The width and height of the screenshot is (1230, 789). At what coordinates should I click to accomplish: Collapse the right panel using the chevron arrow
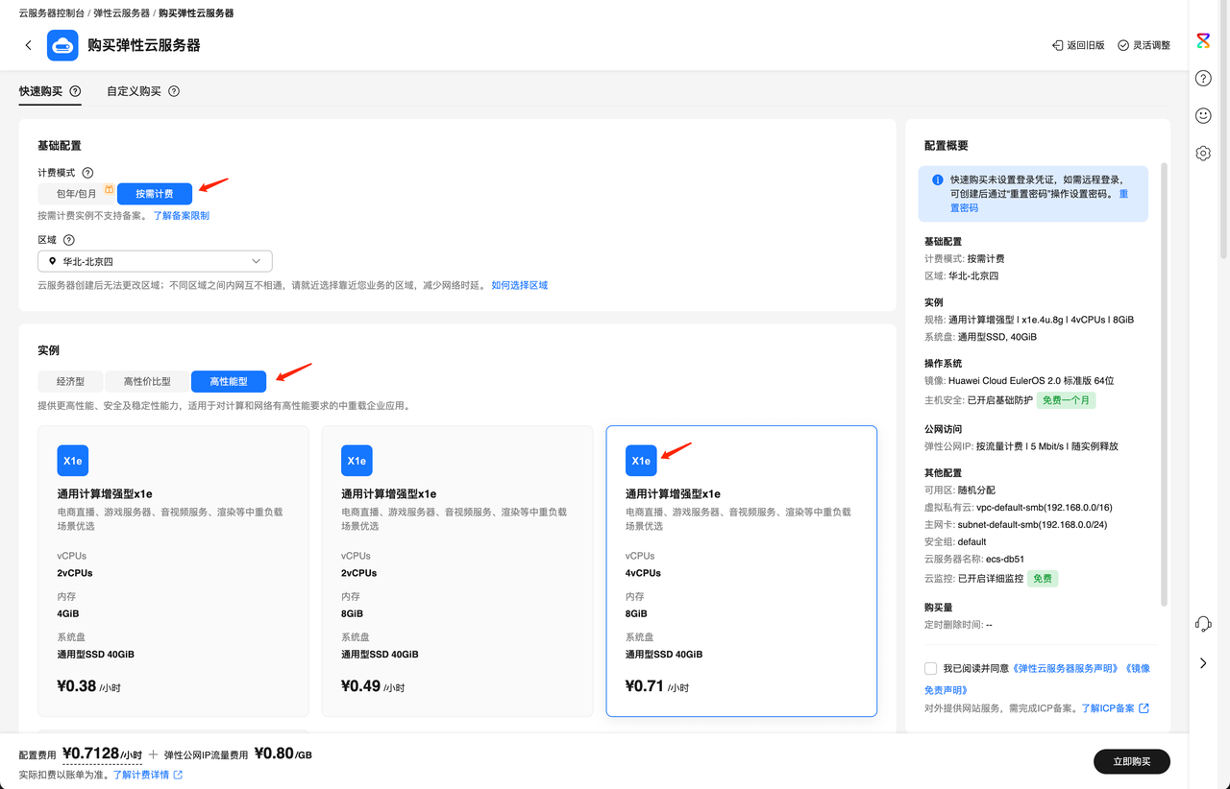click(x=1202, y=662)
